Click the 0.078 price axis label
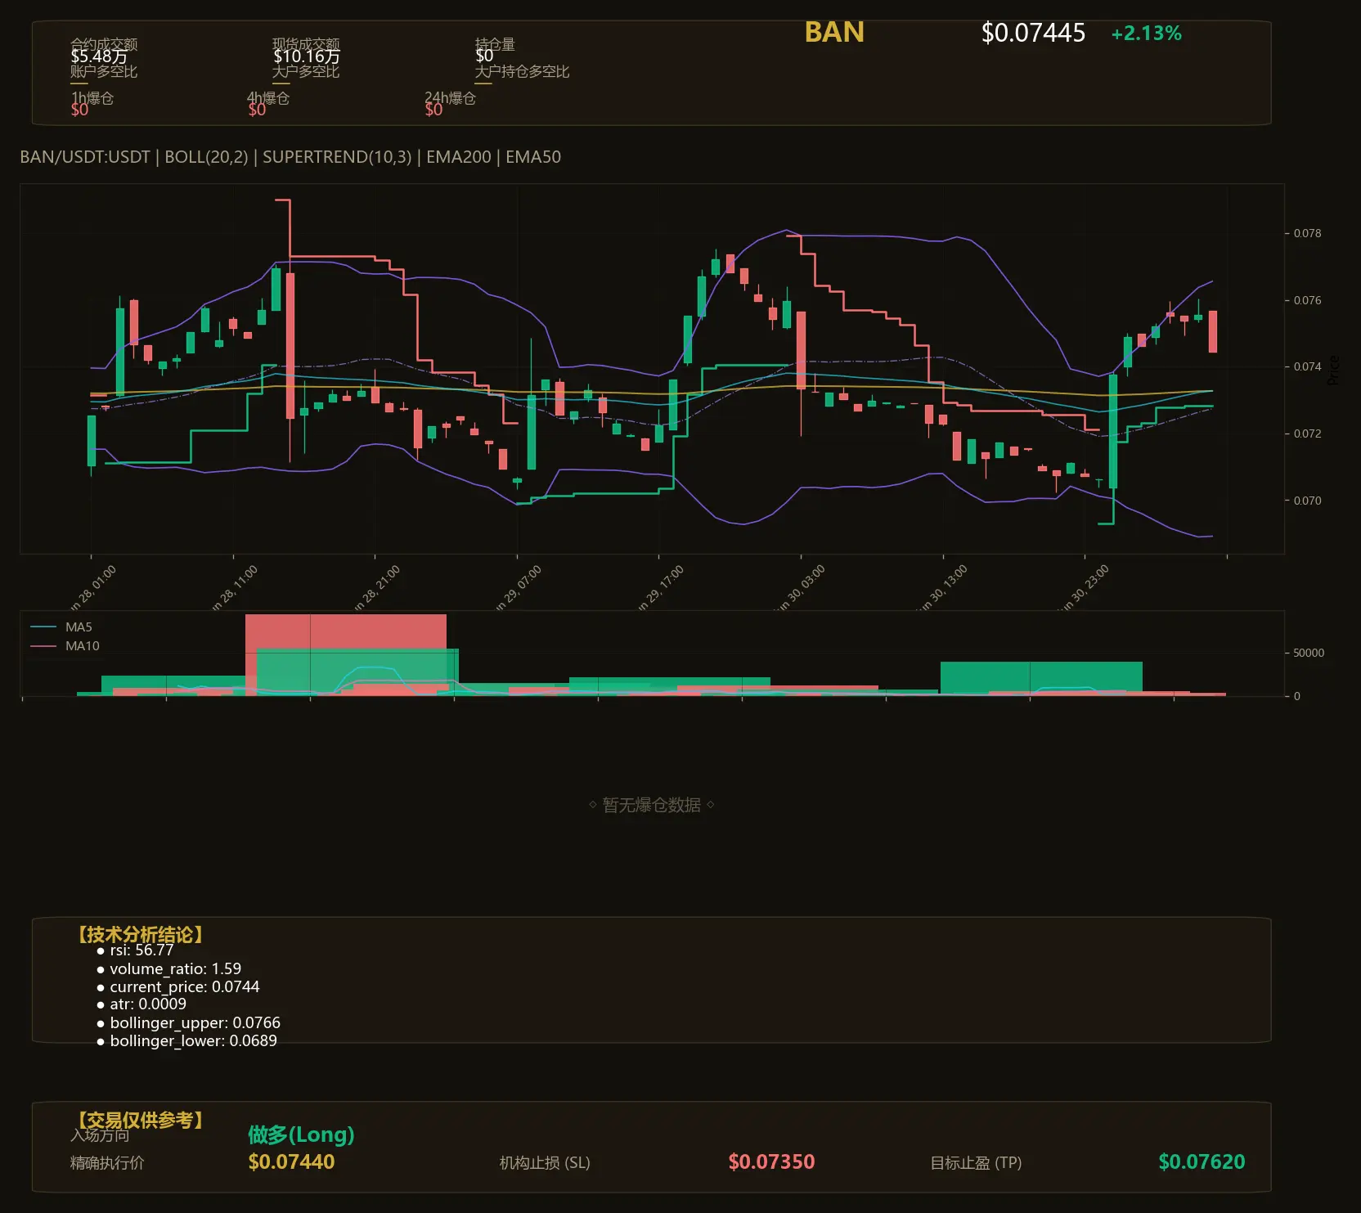The image size is (1361, 1213). coord(1307,233)
